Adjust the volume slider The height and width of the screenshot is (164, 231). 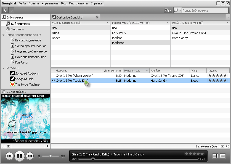click(51, 156)
